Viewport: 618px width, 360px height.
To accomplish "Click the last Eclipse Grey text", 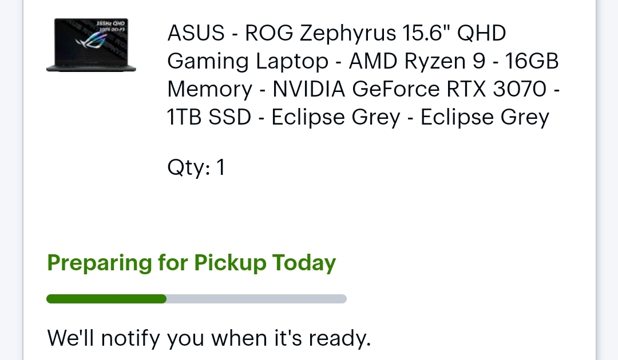I will (485, 117).
